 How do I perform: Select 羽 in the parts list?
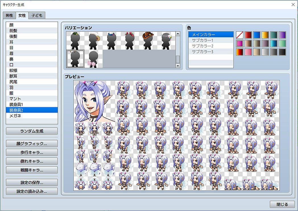pos(32,87)
